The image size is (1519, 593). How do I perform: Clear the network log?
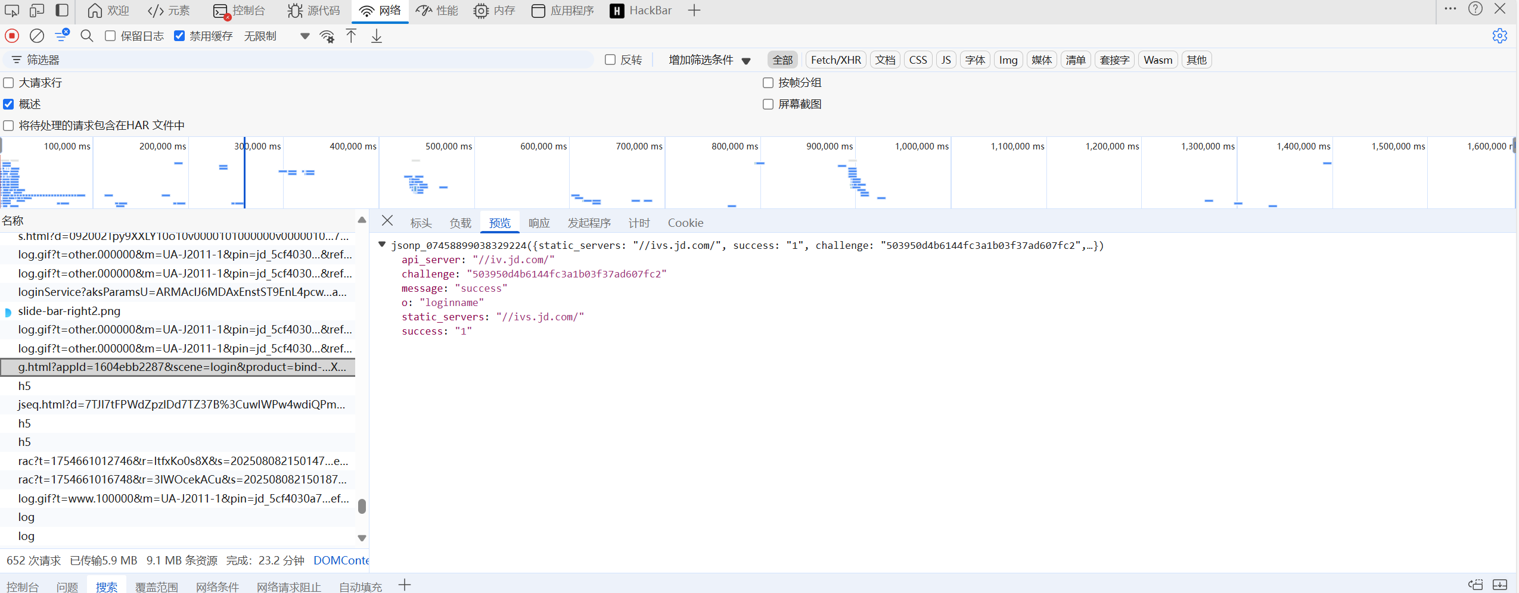[x=37, y=36]
